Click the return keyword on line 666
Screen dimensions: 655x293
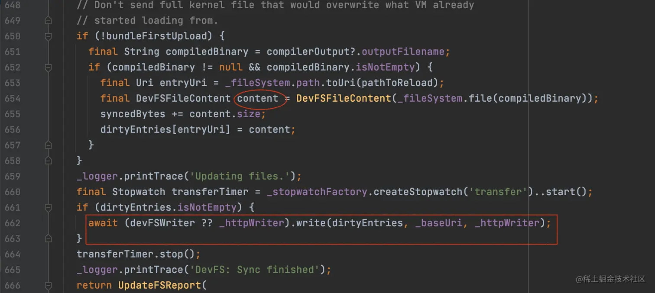coord(94,285)
